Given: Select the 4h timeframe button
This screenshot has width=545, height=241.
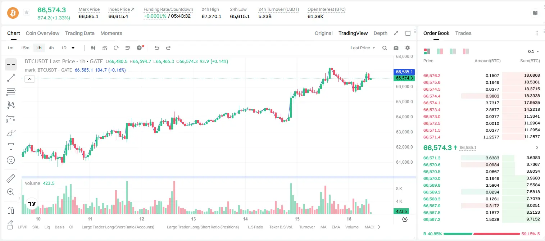Looking at the screenshot, I should tap(51, 48).
